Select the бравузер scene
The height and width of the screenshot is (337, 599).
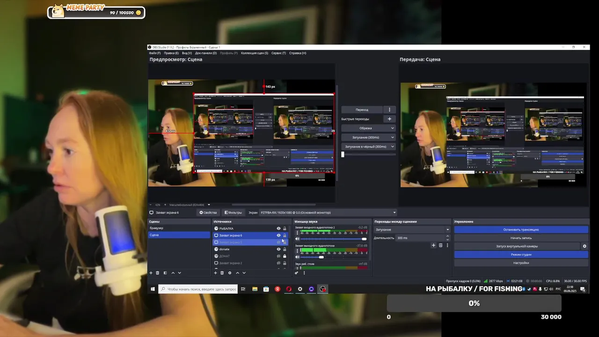tap(179, 228)
